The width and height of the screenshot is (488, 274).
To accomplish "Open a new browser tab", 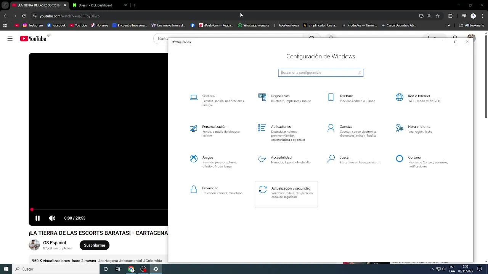I will (135, 5).
